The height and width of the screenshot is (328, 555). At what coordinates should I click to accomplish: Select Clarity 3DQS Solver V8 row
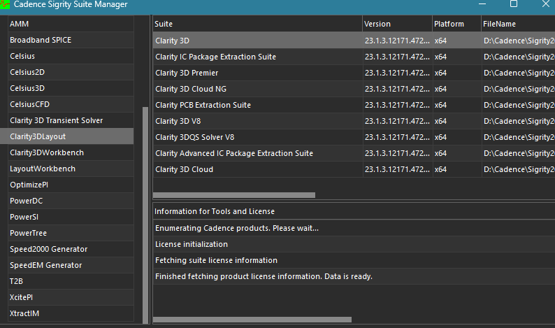(x=354, y=137)
